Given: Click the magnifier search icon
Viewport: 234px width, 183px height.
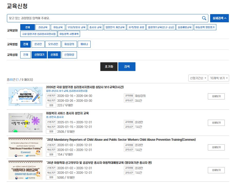Looking at the screenshot, I should (x=204, y=18).
